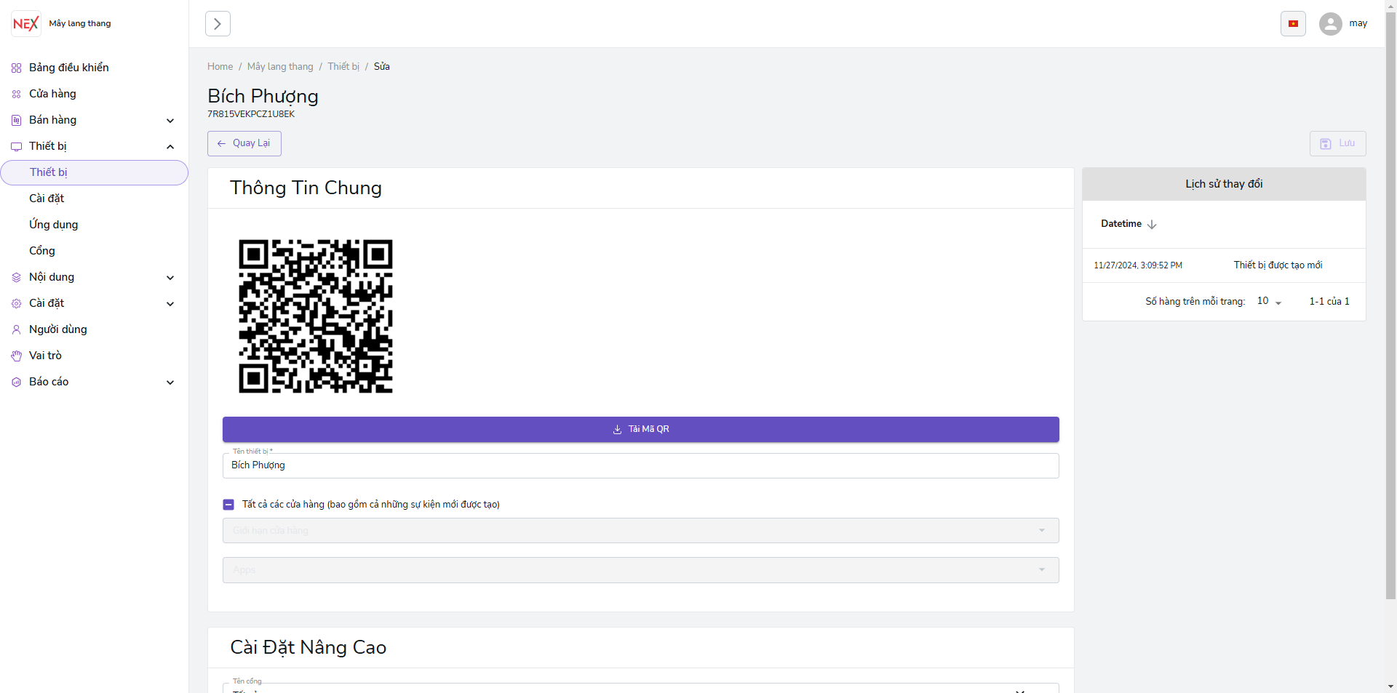
Task: Download QR code with Tải Mã QR
Action: [x=640, y=430]
